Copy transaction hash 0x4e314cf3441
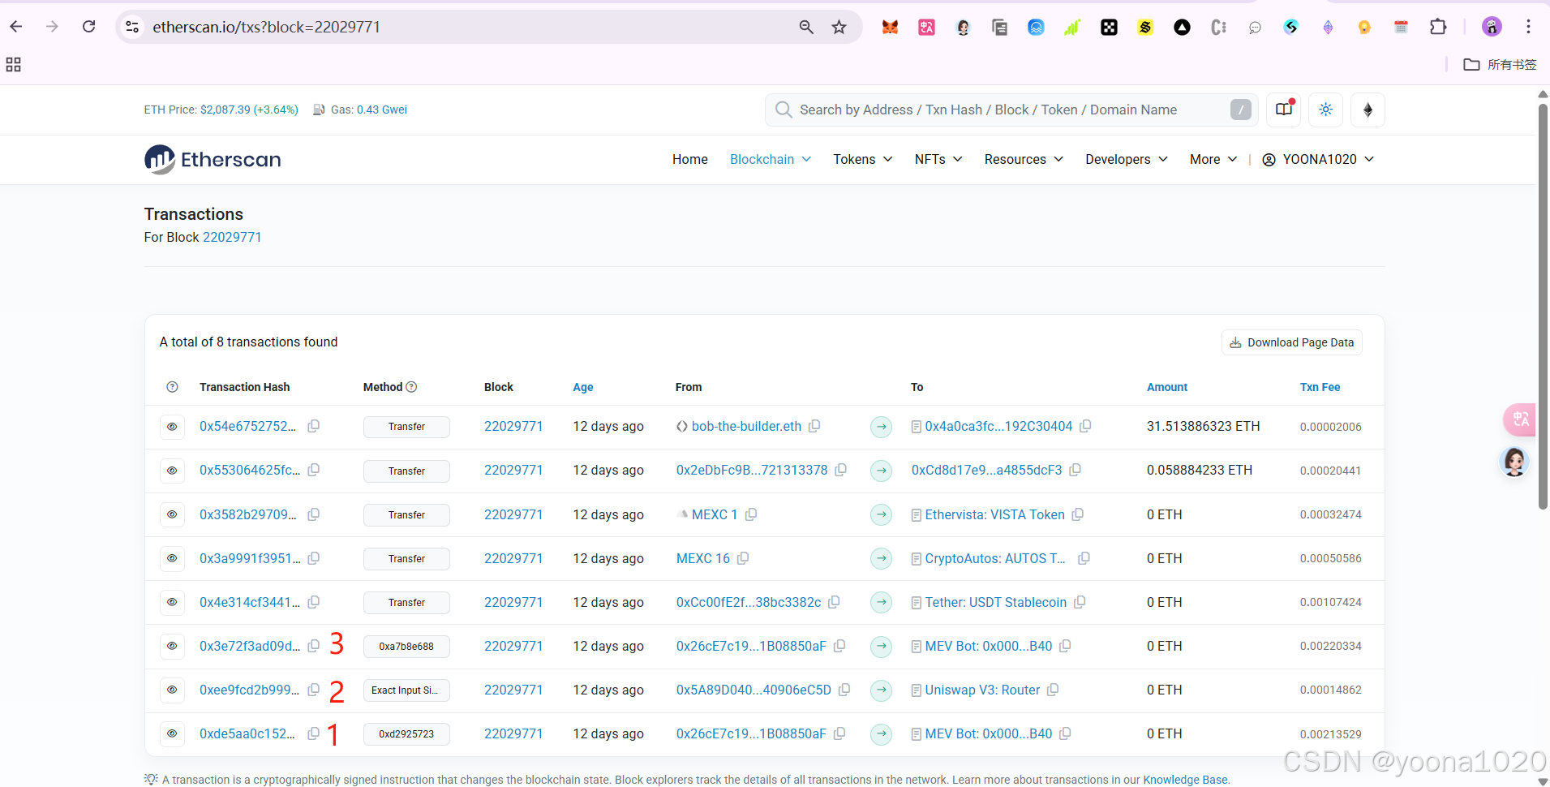This screenshot has width=1550, height=787. point(313,602)
